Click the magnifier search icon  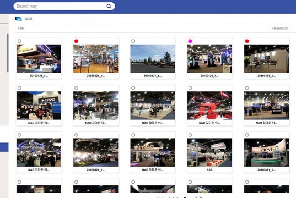109,6
